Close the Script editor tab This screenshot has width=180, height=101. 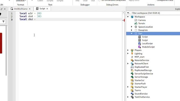point(47,9)
